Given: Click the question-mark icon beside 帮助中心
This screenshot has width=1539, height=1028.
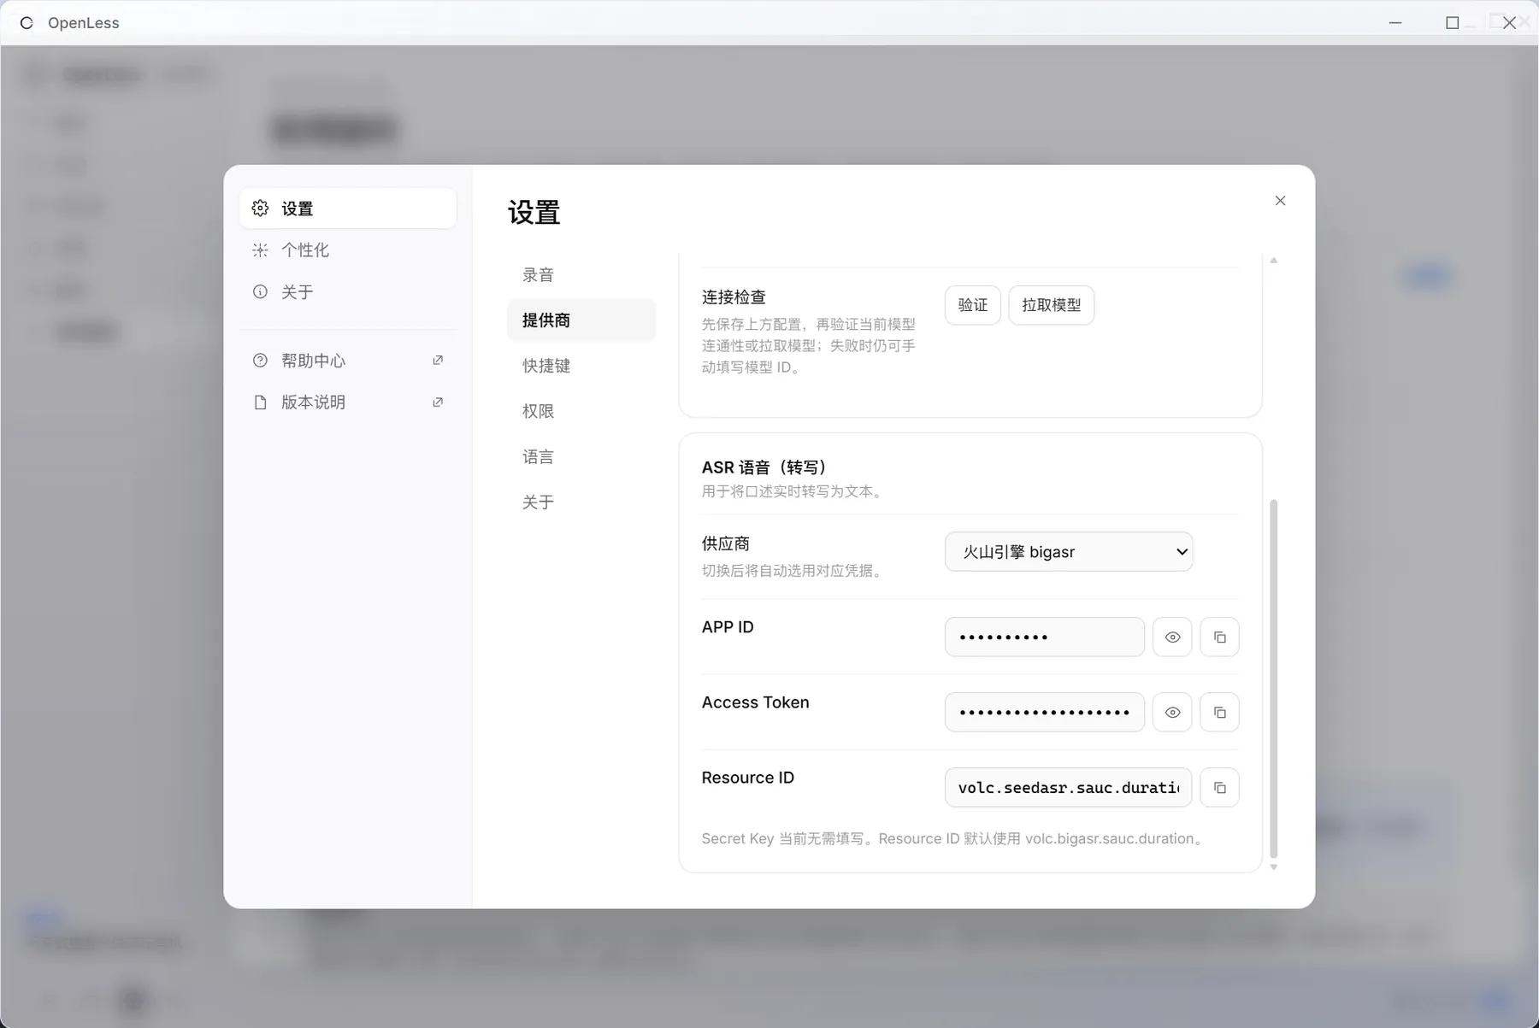Looking at the screenshot, I should point(261,361).
